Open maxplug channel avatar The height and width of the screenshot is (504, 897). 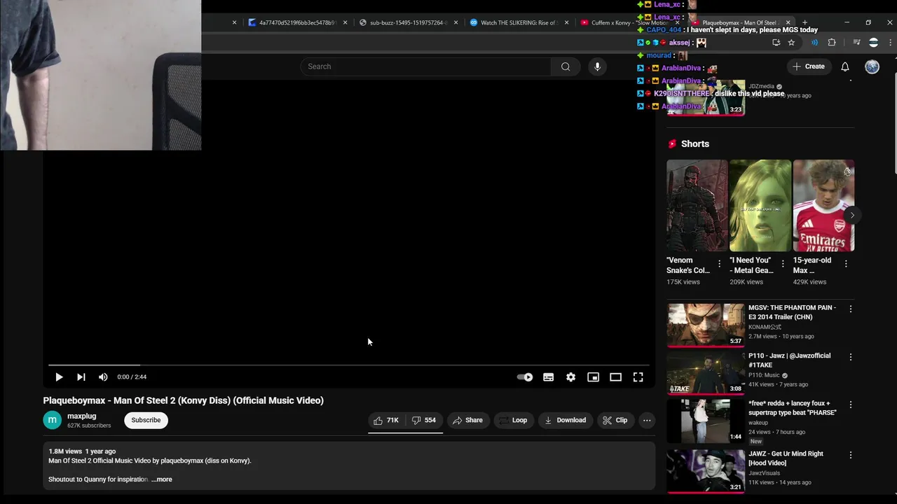coord(53,420)
